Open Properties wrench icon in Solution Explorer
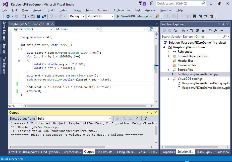The width and height of the screenshot is (232, 162). (x=215, y=30)
